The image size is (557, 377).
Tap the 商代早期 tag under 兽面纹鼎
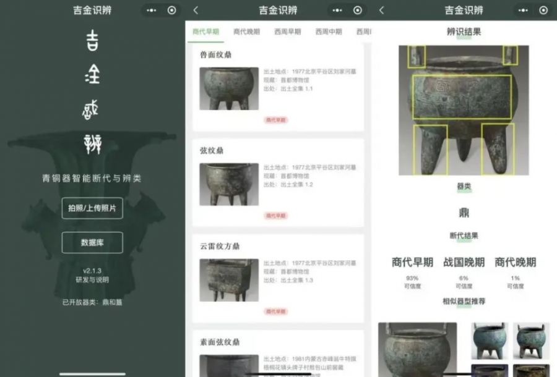coord(276,120)
